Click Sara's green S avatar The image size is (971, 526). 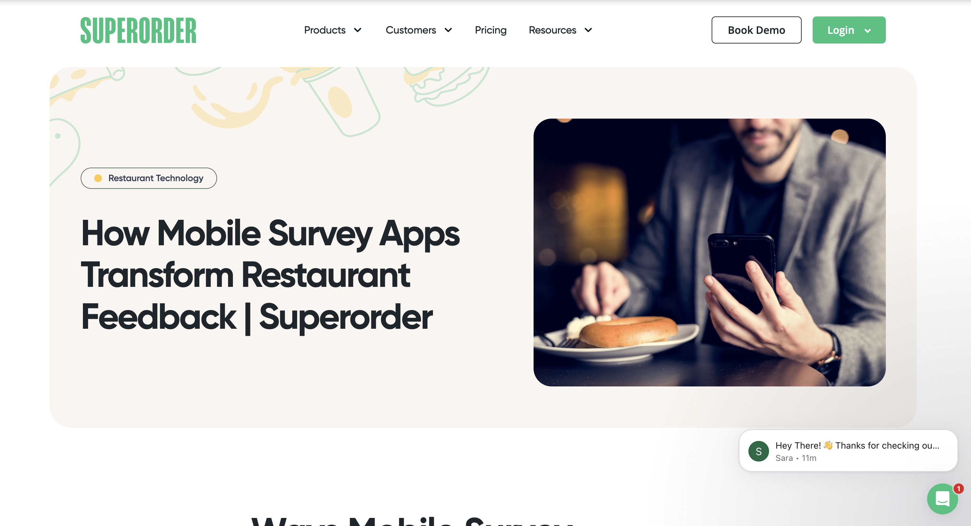pyautogui.click(x=758, y=451)
